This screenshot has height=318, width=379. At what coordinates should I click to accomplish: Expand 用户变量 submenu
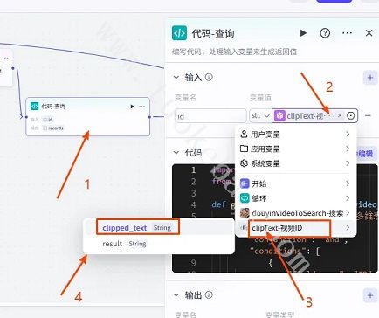coord(294,134)
